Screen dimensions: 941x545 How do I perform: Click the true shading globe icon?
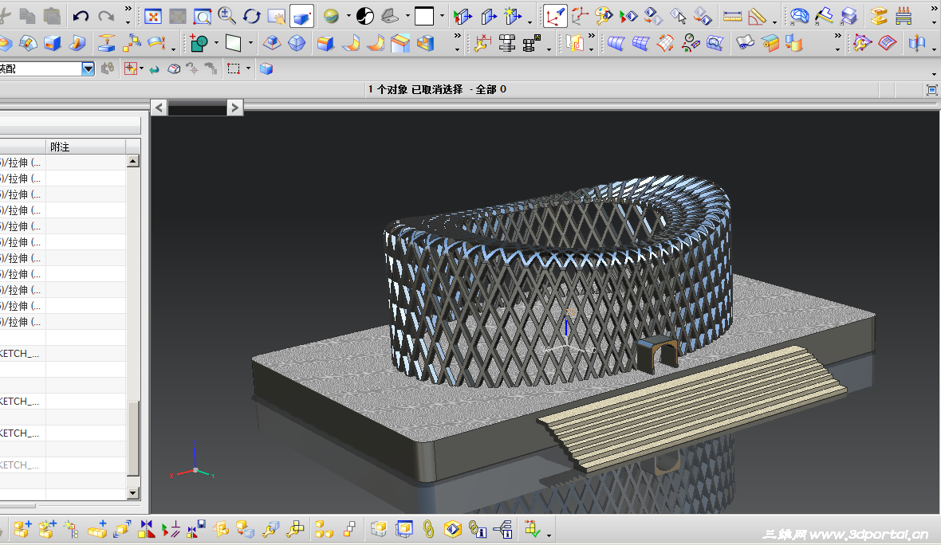(331, 16)
